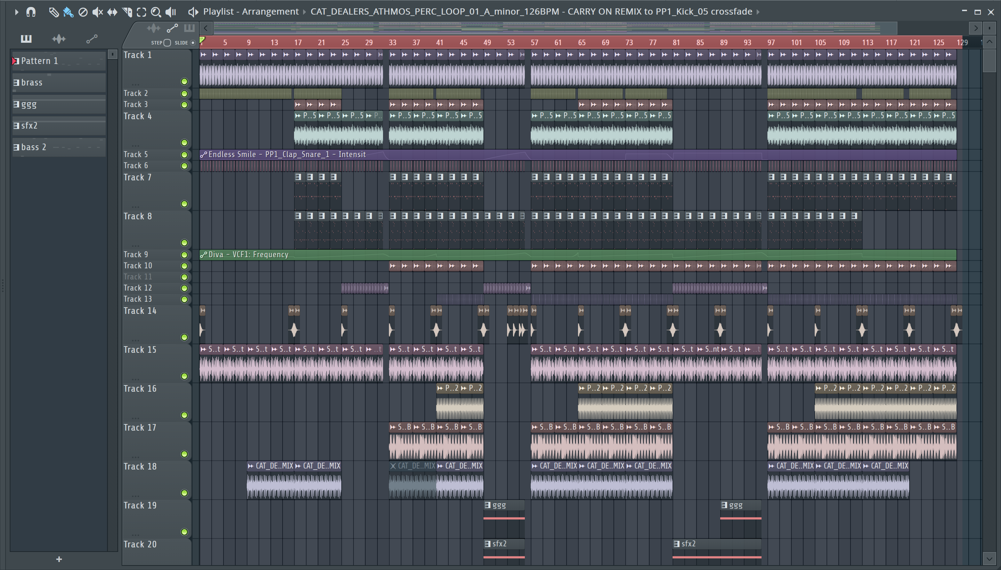Select the ggg pattern in picker
1001x570 pixels.
pyautogui.click(x=59, y=104)
